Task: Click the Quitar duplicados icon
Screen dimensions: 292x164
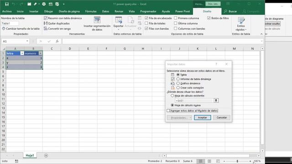Action: (46, 23)
